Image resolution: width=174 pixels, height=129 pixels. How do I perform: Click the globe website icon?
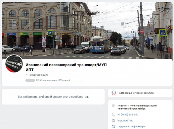click(113, 121)
